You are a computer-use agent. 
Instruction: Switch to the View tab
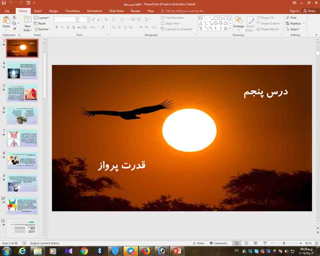[x=151, y=11]
